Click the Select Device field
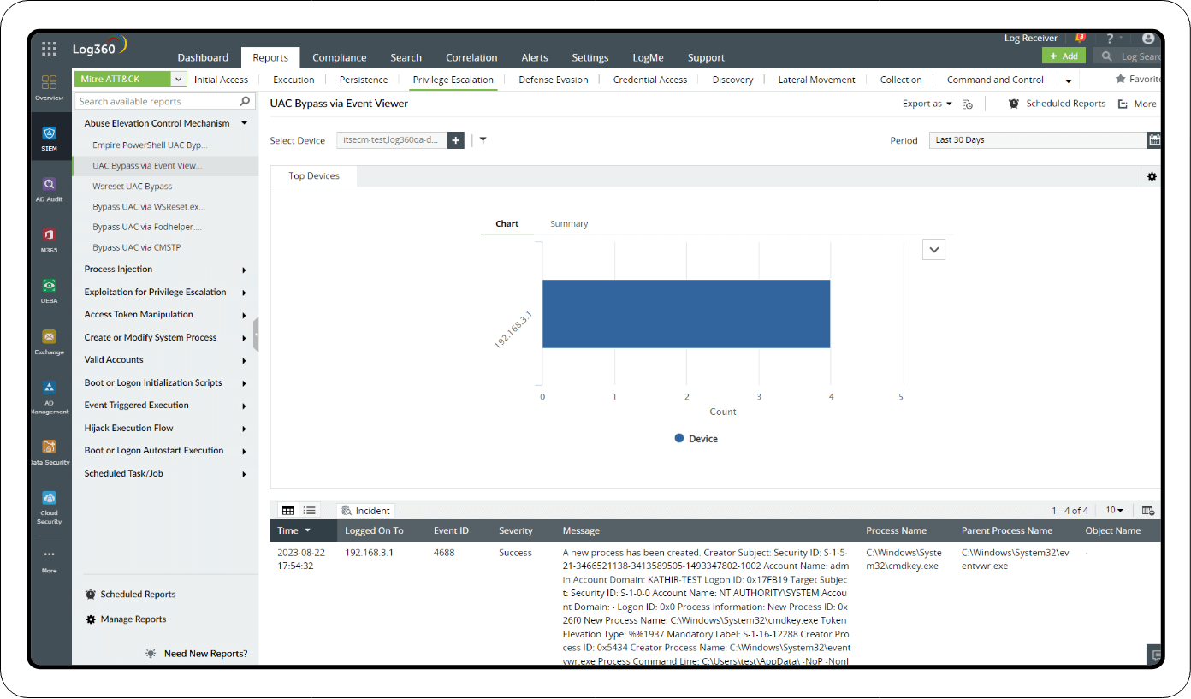 [x=391, y=140]
